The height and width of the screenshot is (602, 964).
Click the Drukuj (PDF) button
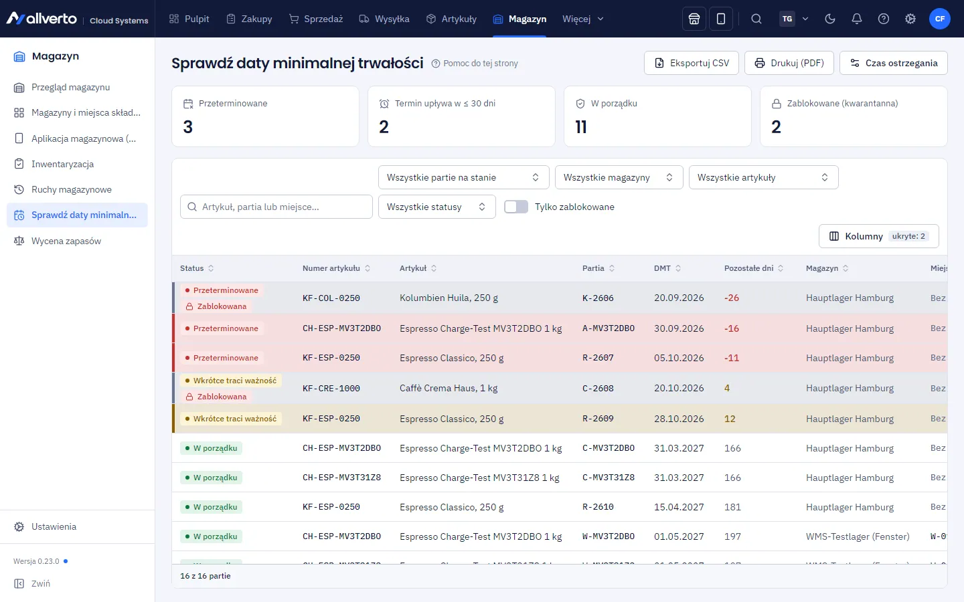point(789,63)
